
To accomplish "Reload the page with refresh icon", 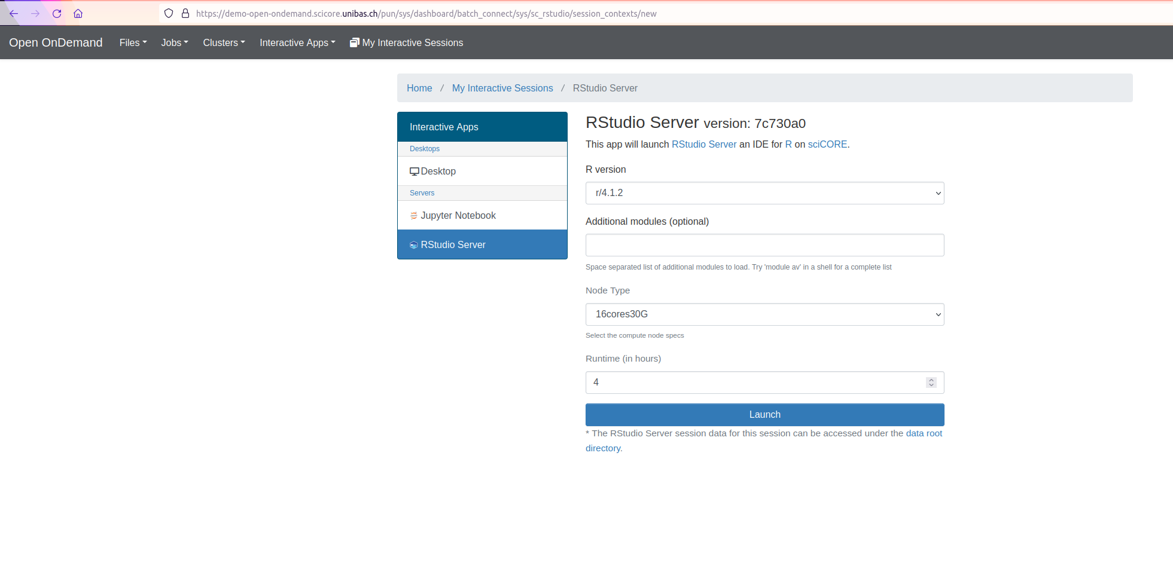I will [57, 14].
